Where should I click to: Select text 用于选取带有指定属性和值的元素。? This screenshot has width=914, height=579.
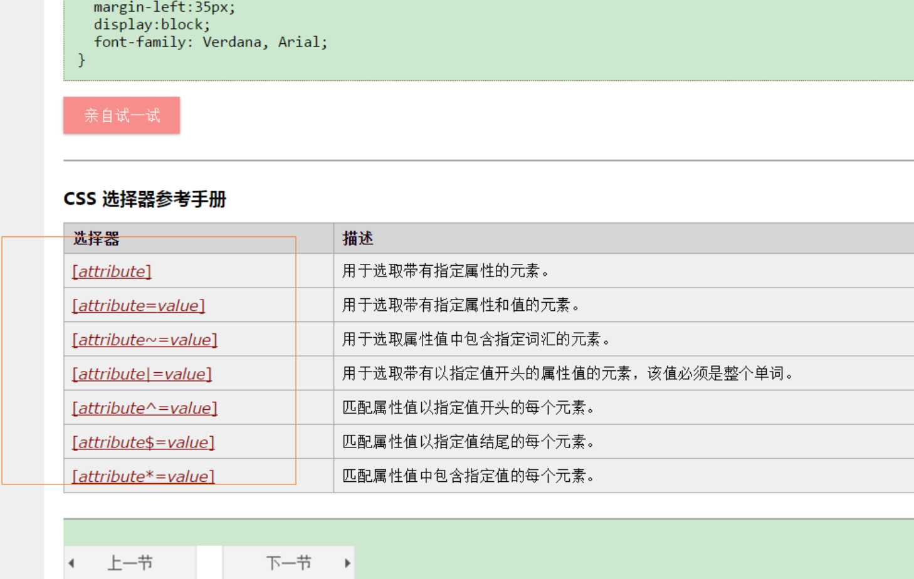click(462, 305)
